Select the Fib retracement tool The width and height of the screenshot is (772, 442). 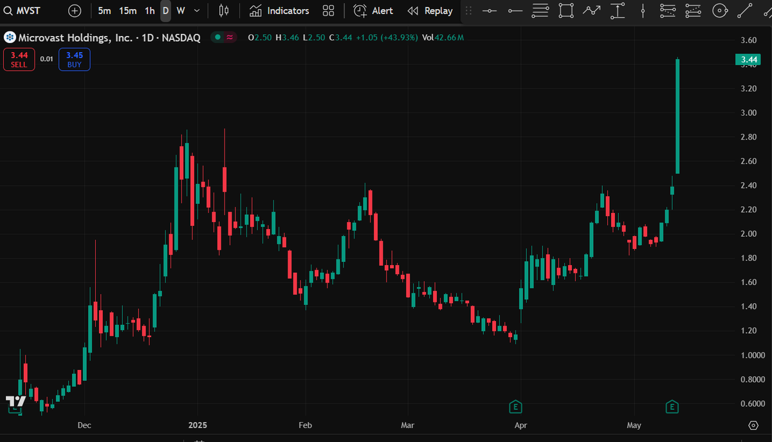tap(541, 11)
